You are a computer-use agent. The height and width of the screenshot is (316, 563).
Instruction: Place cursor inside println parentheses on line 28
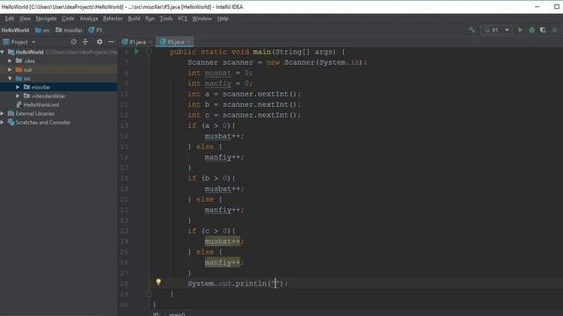[x=275, y=284]
